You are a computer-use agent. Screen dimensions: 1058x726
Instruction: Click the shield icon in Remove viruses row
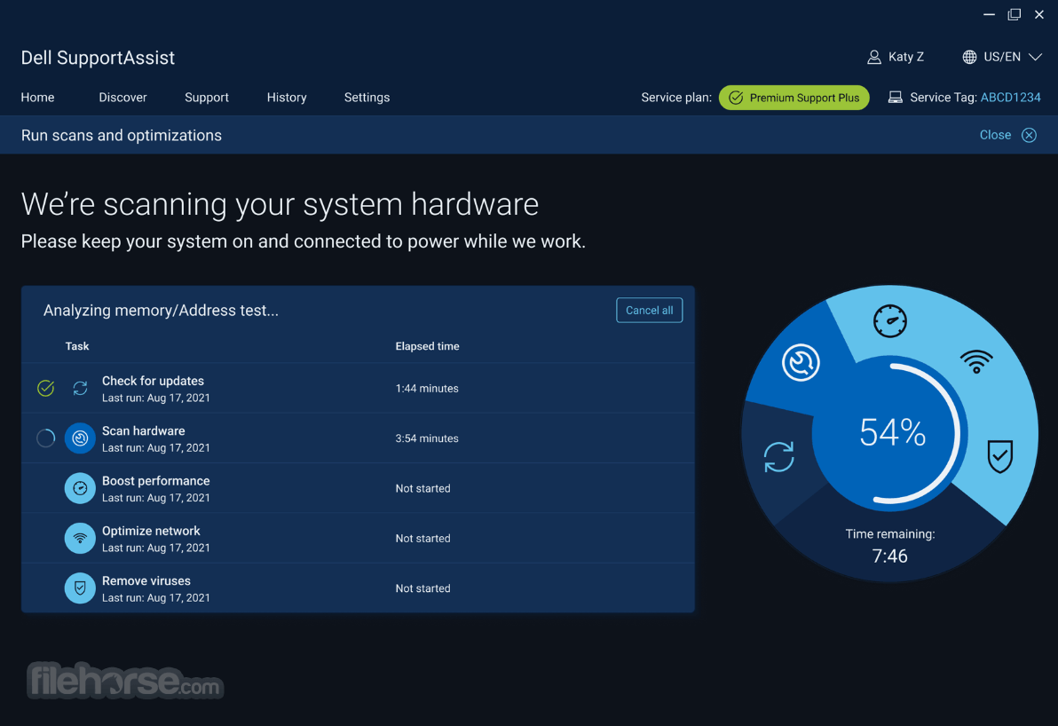click(x=80, y=588)
